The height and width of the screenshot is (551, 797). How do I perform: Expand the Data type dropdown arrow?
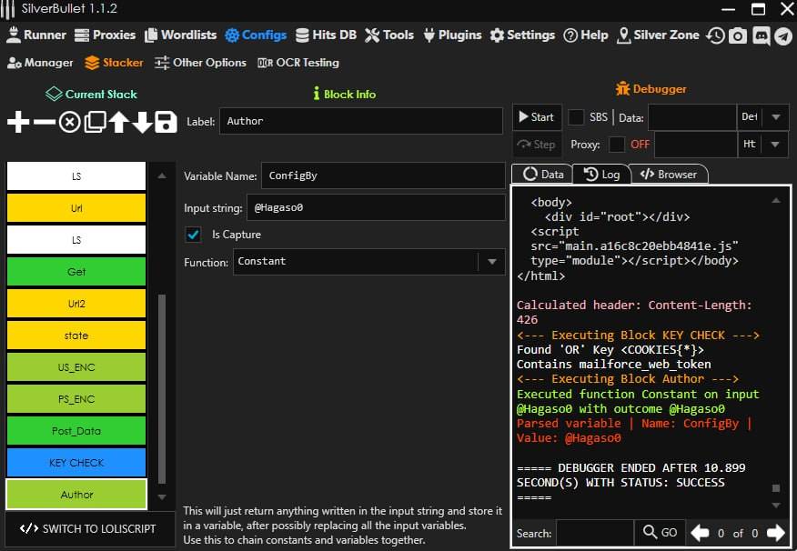(x=775, y=117)
